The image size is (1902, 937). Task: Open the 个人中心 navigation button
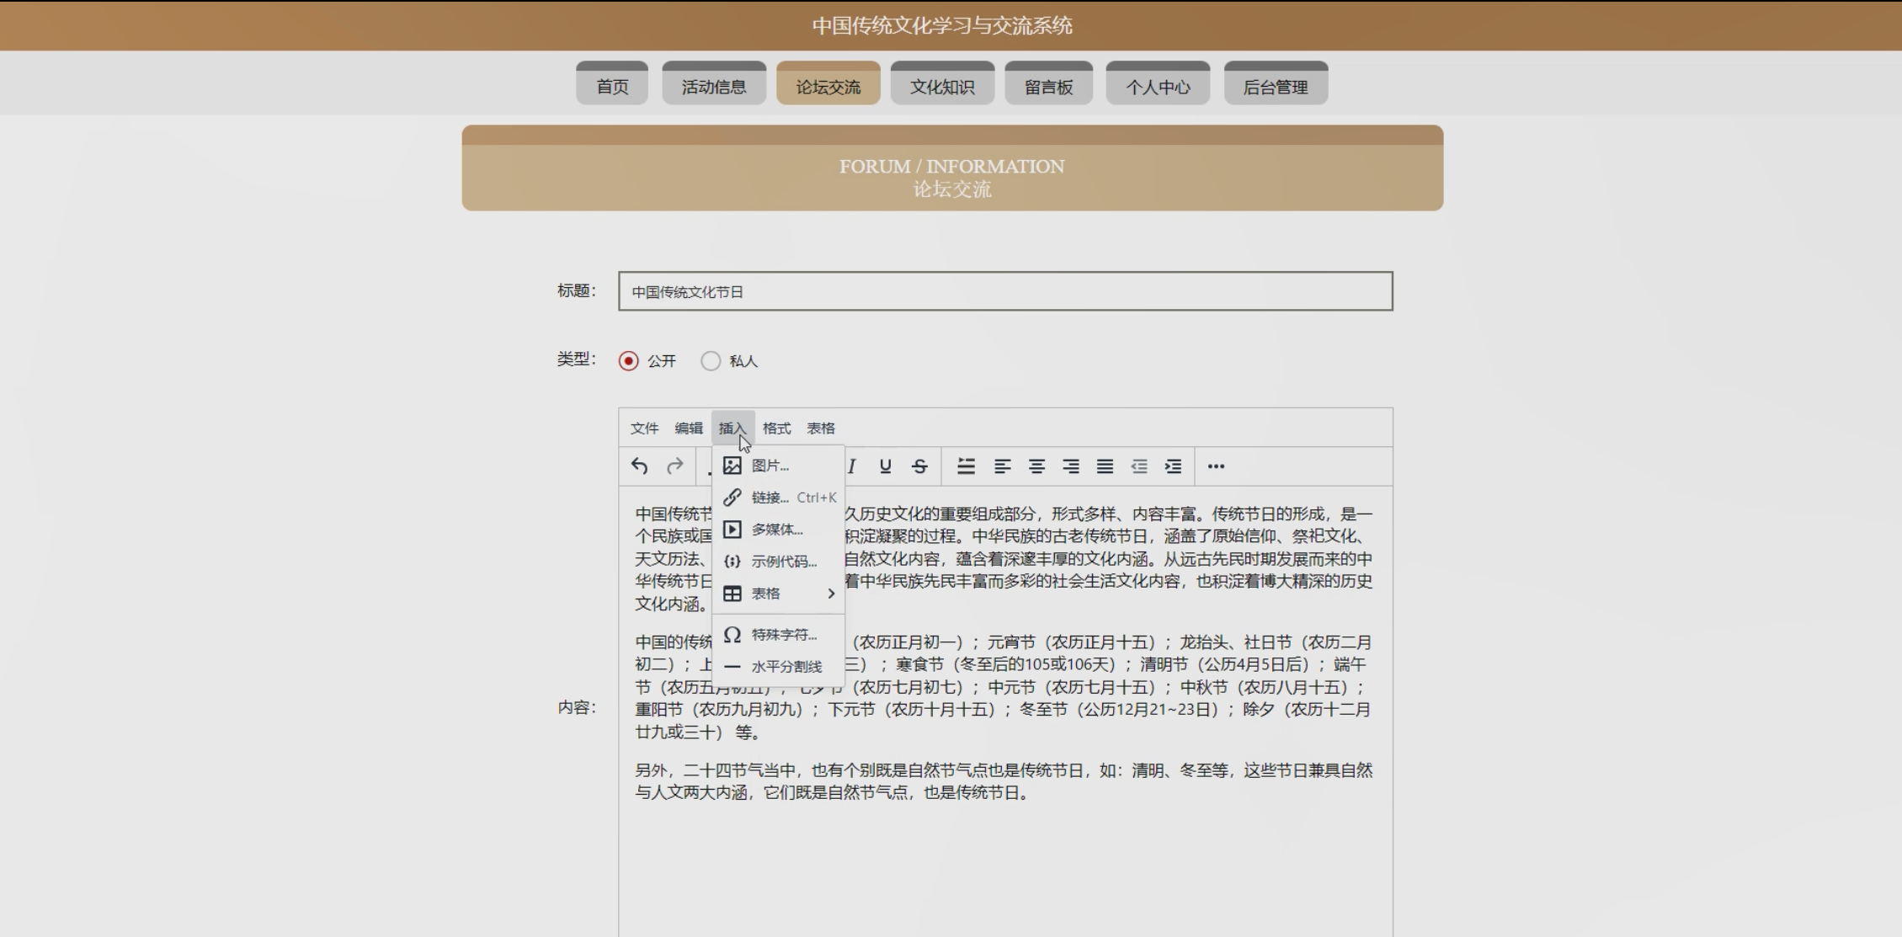[x=1158, y=86]
